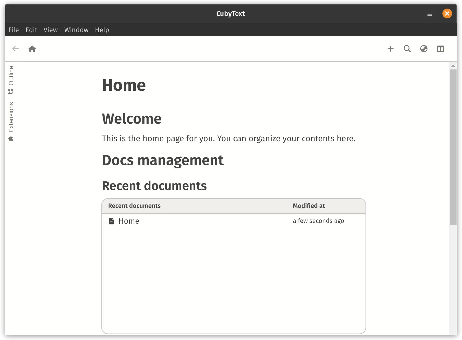Toggle split view columns icon
This screenshot has height=340, width=462.
(x=440, y=49)
